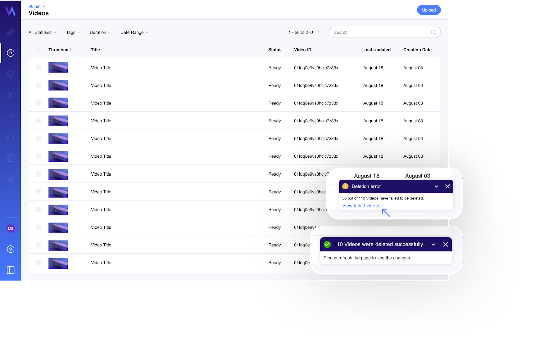Open the first video's thumbnail

pos(58,68)
